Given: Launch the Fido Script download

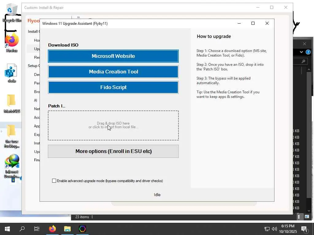Looking at the screenshot, I should pyautogui.click(x=113, y=87).
